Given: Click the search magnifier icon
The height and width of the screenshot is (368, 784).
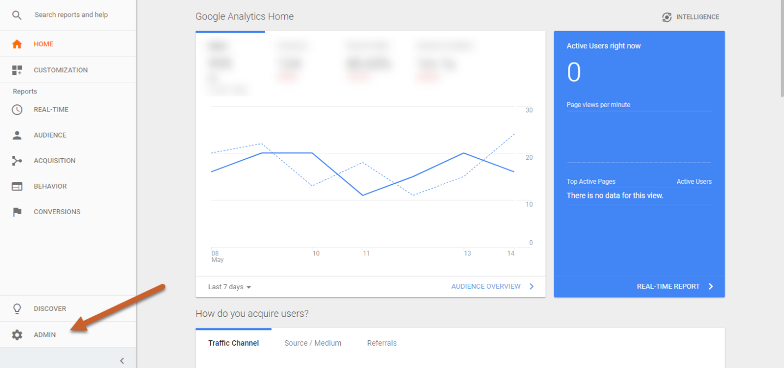Looking at the screenshot, I should pyautogui.click(x=17, y=15).
